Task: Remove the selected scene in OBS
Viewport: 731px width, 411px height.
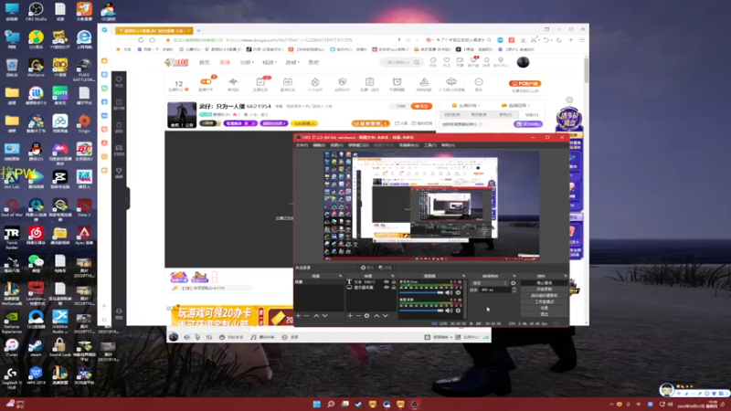Action: click(306, 316)
